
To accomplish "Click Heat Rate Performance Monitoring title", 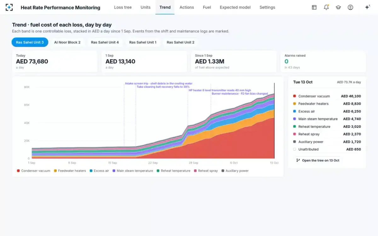I will click(60, 8).
